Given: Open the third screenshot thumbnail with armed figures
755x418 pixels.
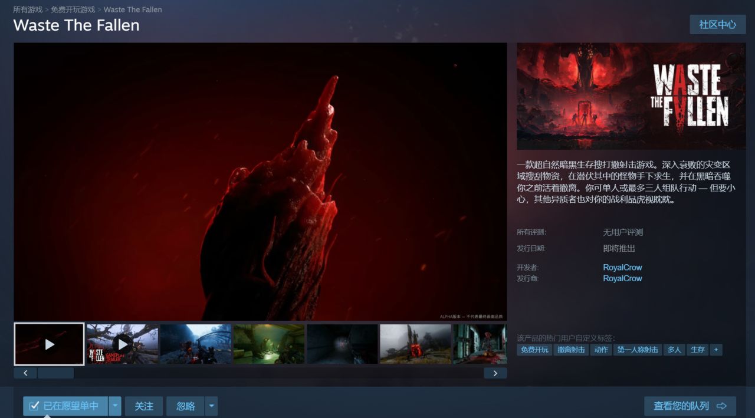Looking at the screenshot, I should click(x=196, y=344).
